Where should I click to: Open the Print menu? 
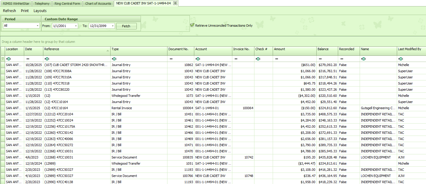[x=25, y=11]
